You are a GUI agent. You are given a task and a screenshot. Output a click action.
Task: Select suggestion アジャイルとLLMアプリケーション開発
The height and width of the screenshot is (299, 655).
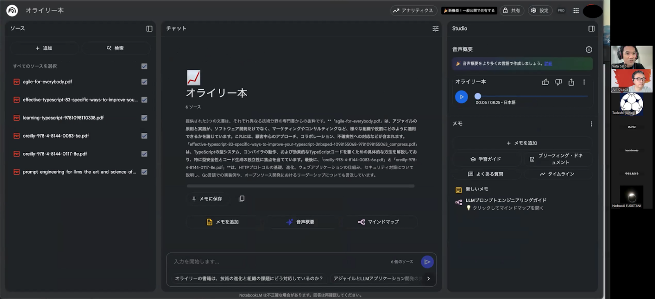[377, 279]
